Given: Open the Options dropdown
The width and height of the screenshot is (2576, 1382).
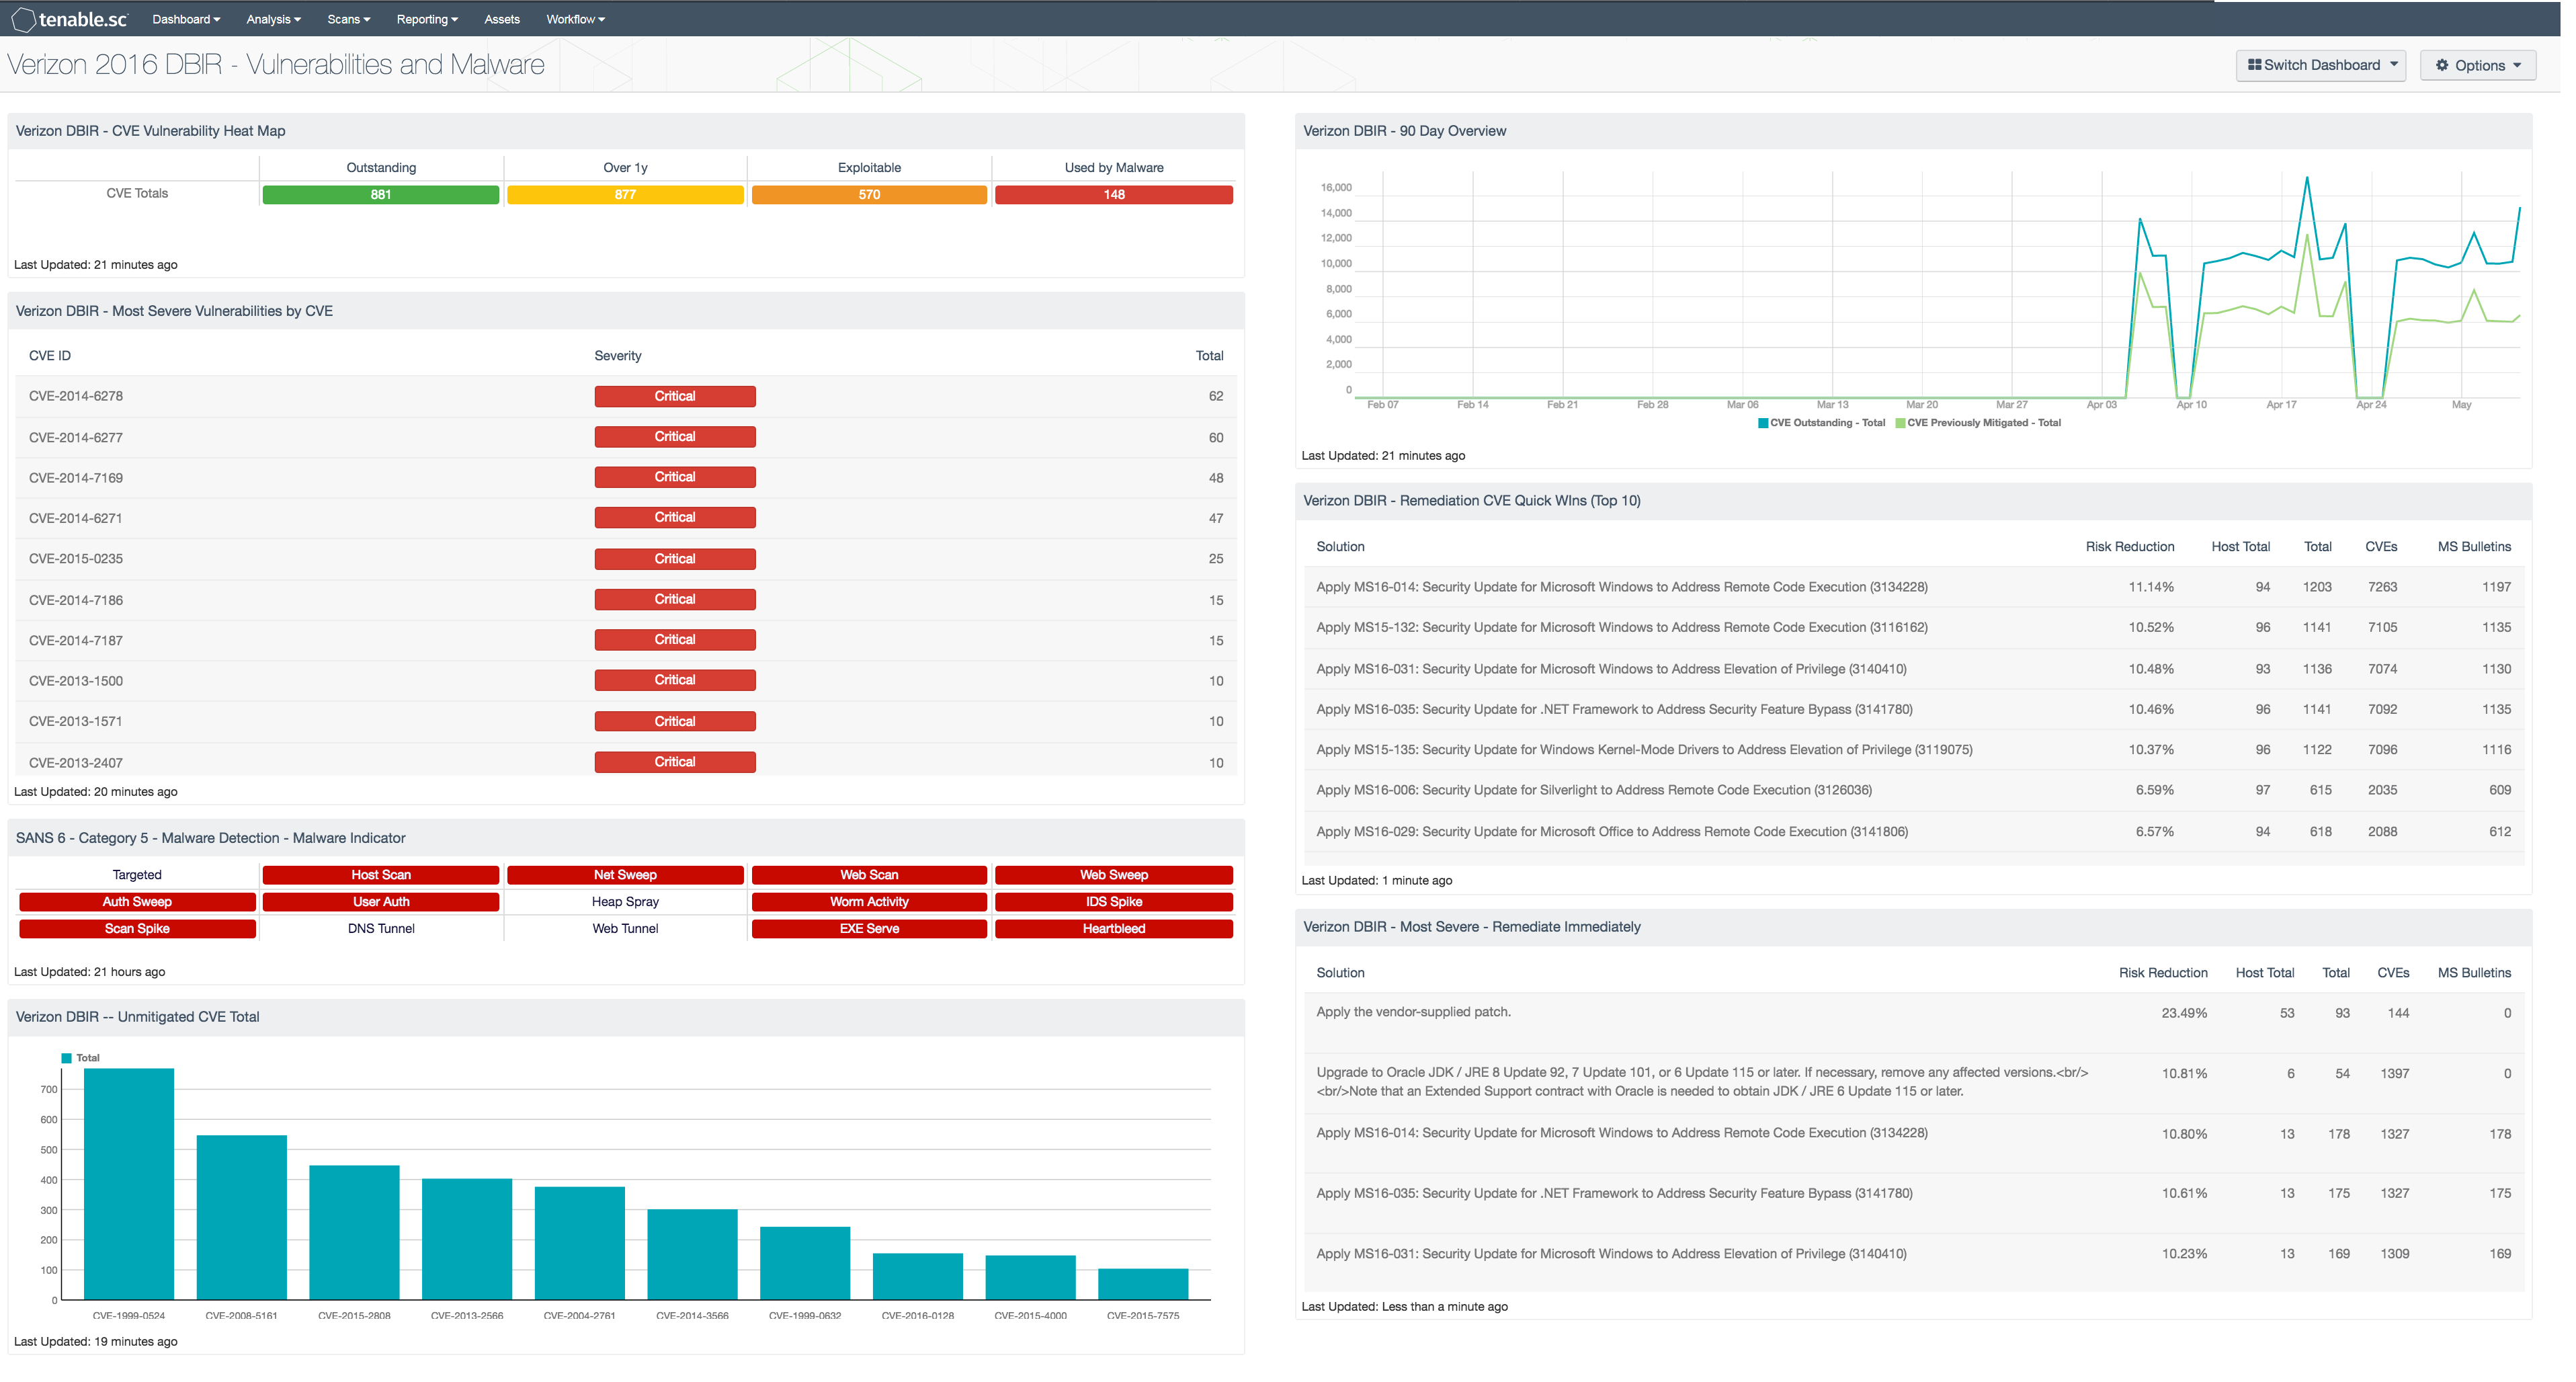Looking at the screenshot, I should 2477,65.
